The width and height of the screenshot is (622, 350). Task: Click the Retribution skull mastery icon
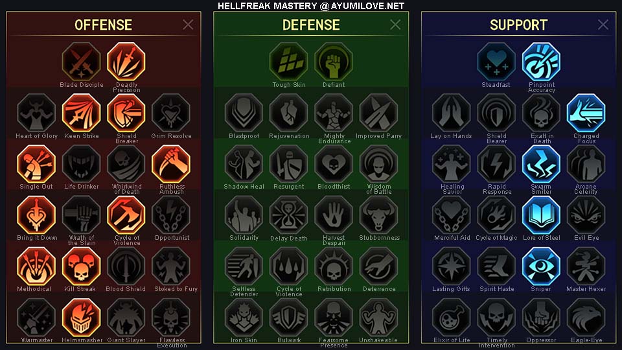tap(334, 266)
